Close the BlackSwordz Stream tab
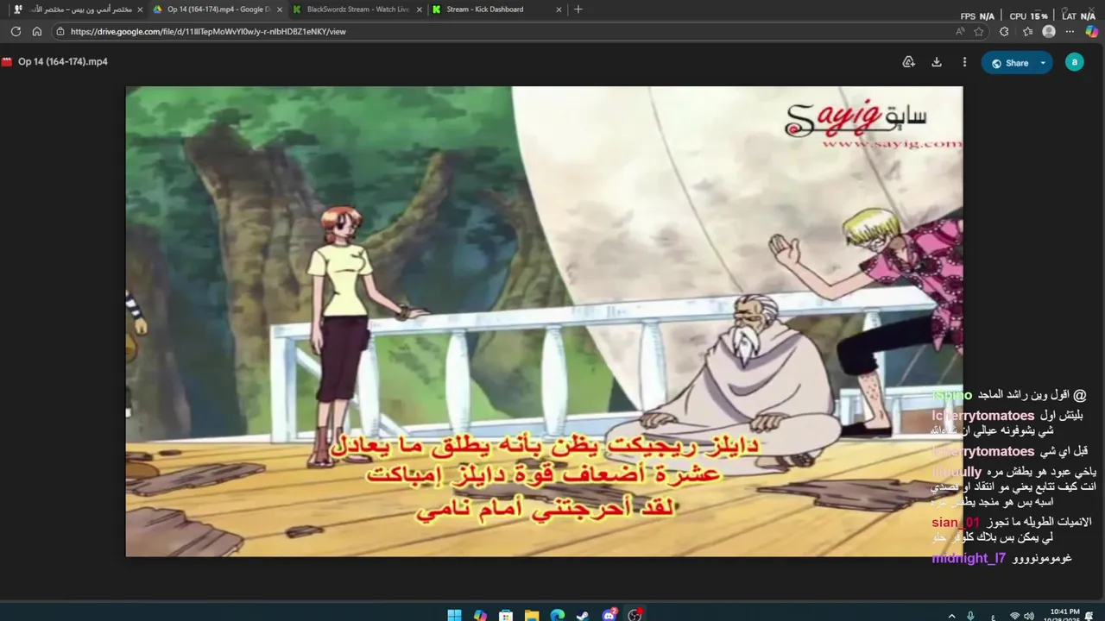Viewport: 1105px width, 621px height. tap(420, 9)
